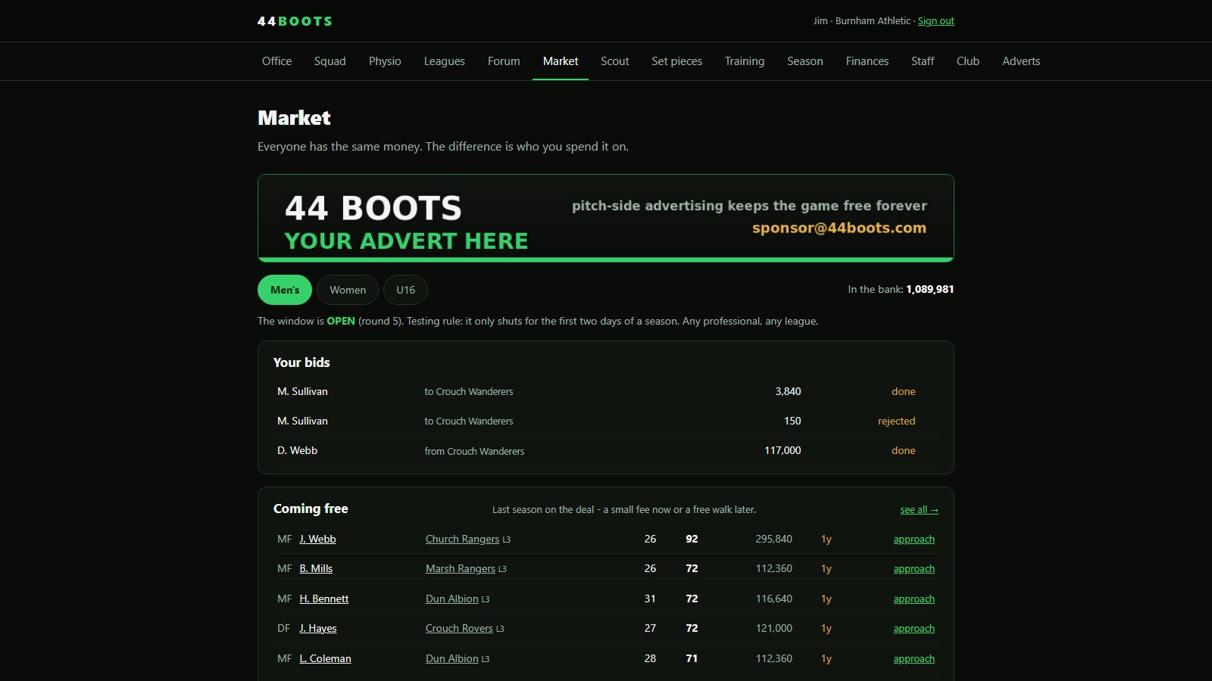Go to the Staff tab

(x=922, y=61)
